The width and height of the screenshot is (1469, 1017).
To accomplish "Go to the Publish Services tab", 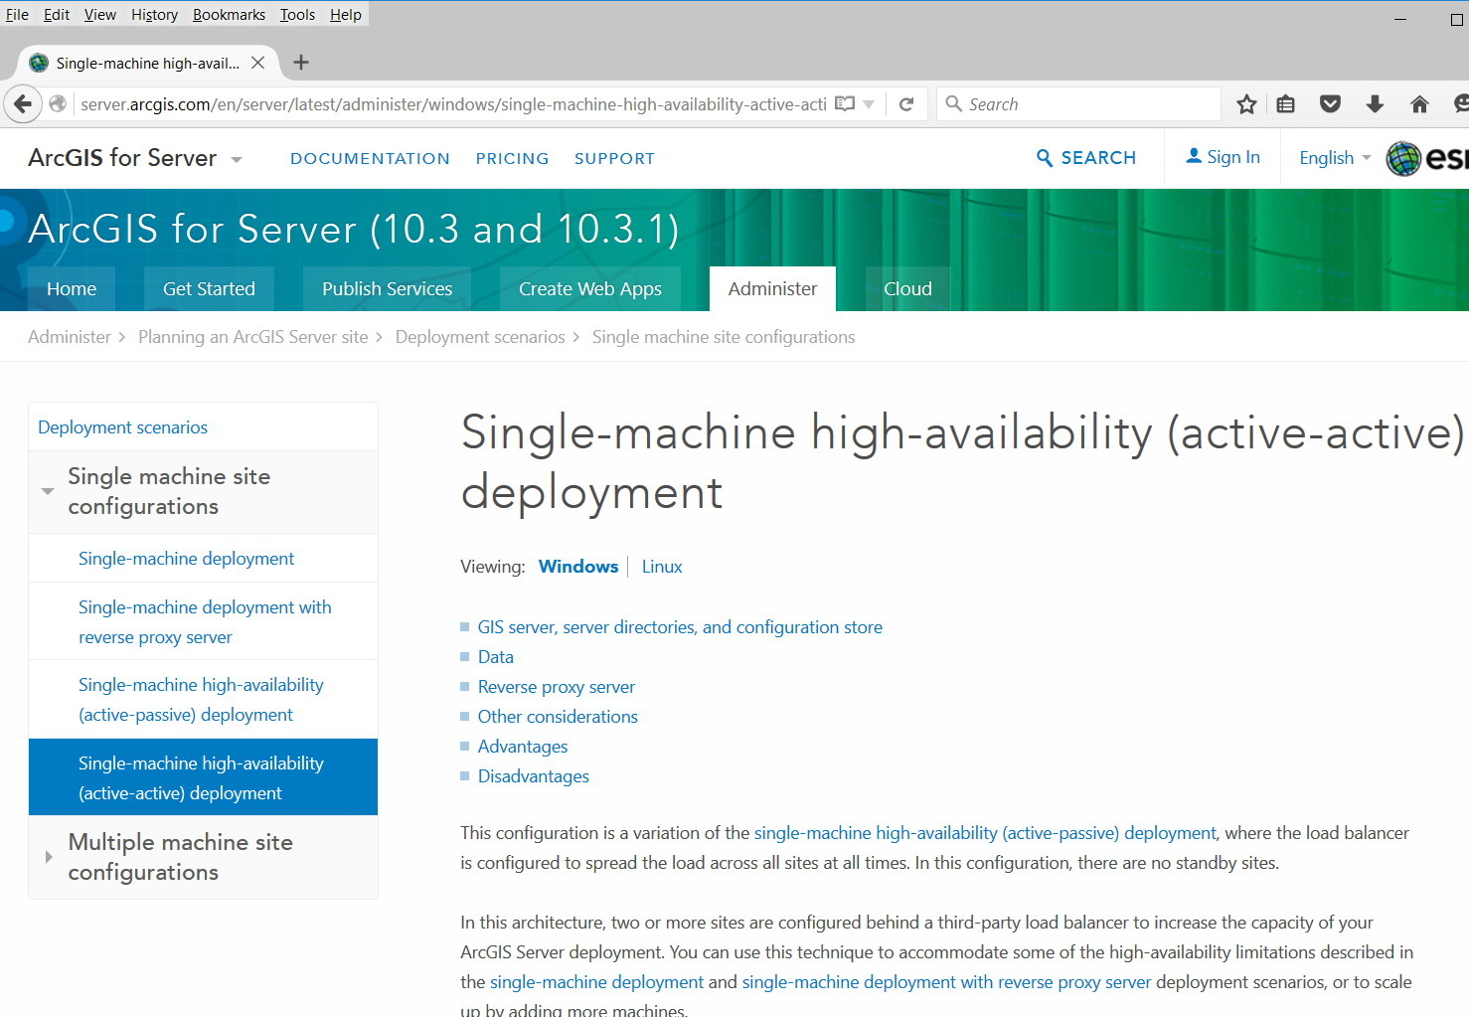I will [387, 288].
